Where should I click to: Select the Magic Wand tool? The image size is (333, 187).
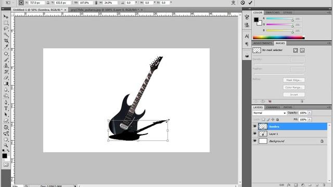(x=6, y=35)
